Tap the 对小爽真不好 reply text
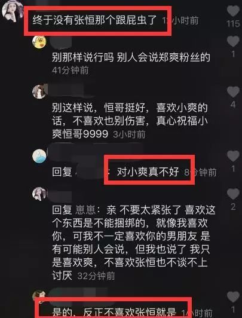The image size is (242, 318). click(x=148, y=172)
